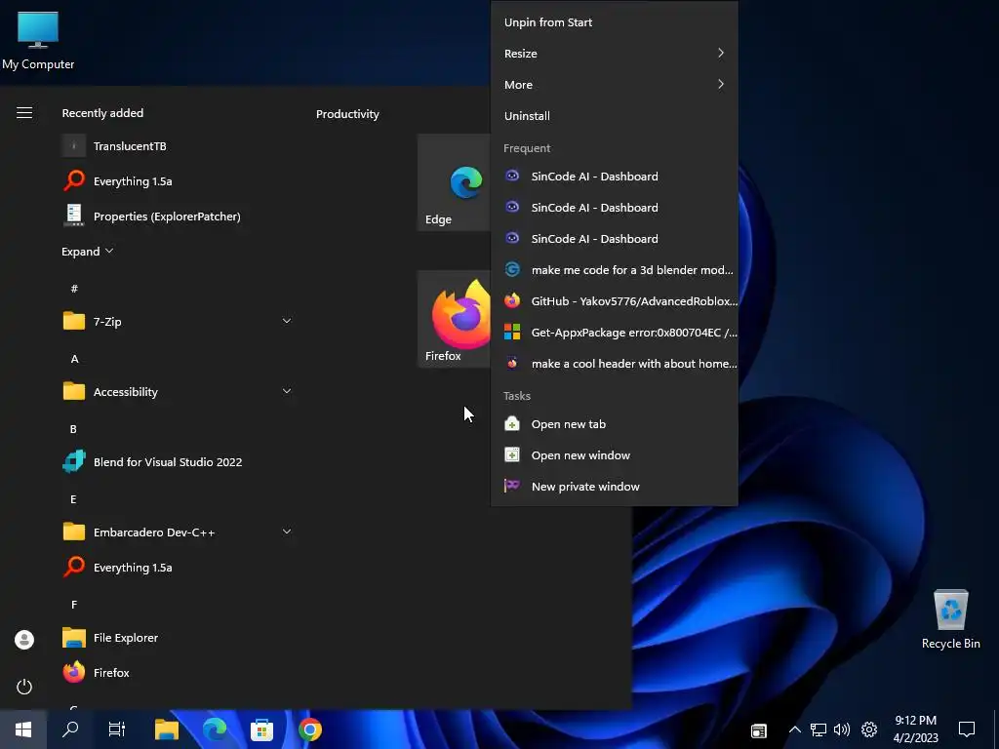The width and height of the screenshot is (999, 749).
Task: Open Everything 1.5a under Recently added
Action: (179, 180)
